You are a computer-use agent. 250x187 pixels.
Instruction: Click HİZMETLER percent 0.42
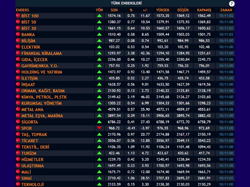[x=131, y=159]
